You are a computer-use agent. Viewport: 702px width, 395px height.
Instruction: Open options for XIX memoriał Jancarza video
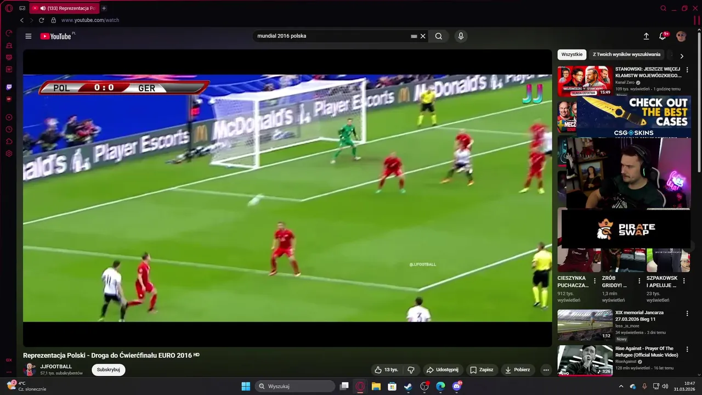(x=687, y=313)
